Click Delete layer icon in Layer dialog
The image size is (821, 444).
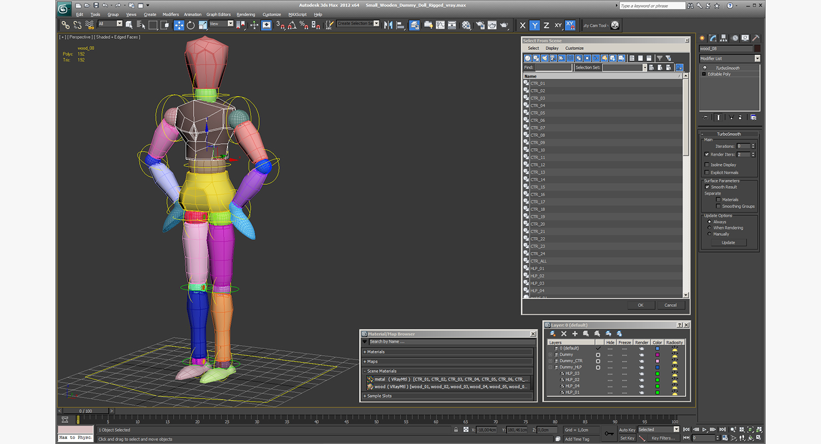tap(564, 334)
